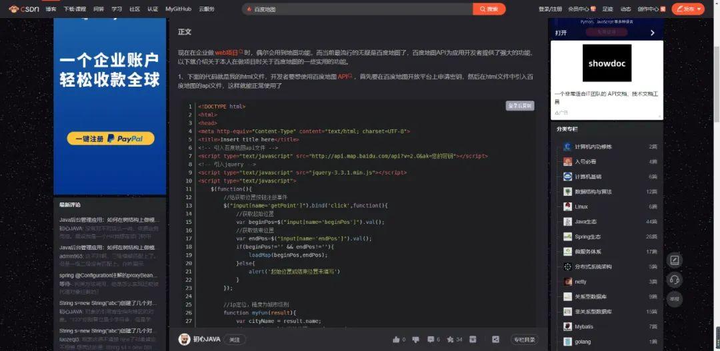Expand the 发布 publish dropdown button
The image size is (720, 351).
[x=688, y=9]
